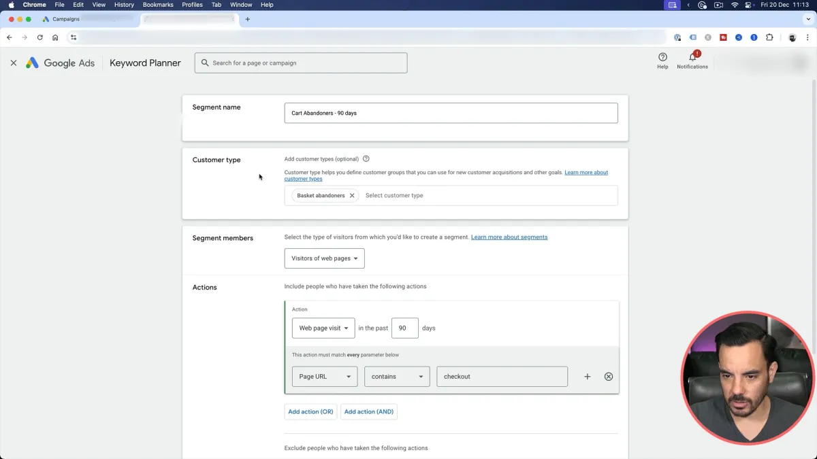Open the Chrome Extensions puzzle icon
The height and width of the screenshot is (459, 817).
coord(769,37)
